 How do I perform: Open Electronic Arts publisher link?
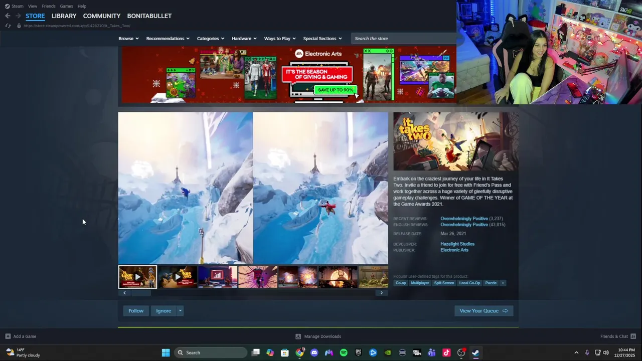click(x=454, y=250)
